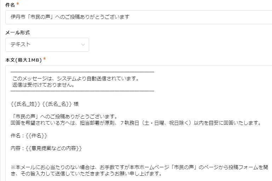
Task: Click the line このメッセージは、システムより自動送信されています
Action: [76, 79]
